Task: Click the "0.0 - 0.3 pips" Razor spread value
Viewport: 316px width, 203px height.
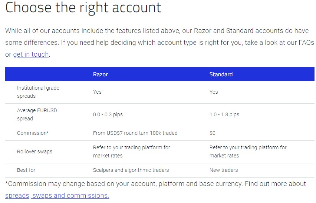Action: [108, 114]
